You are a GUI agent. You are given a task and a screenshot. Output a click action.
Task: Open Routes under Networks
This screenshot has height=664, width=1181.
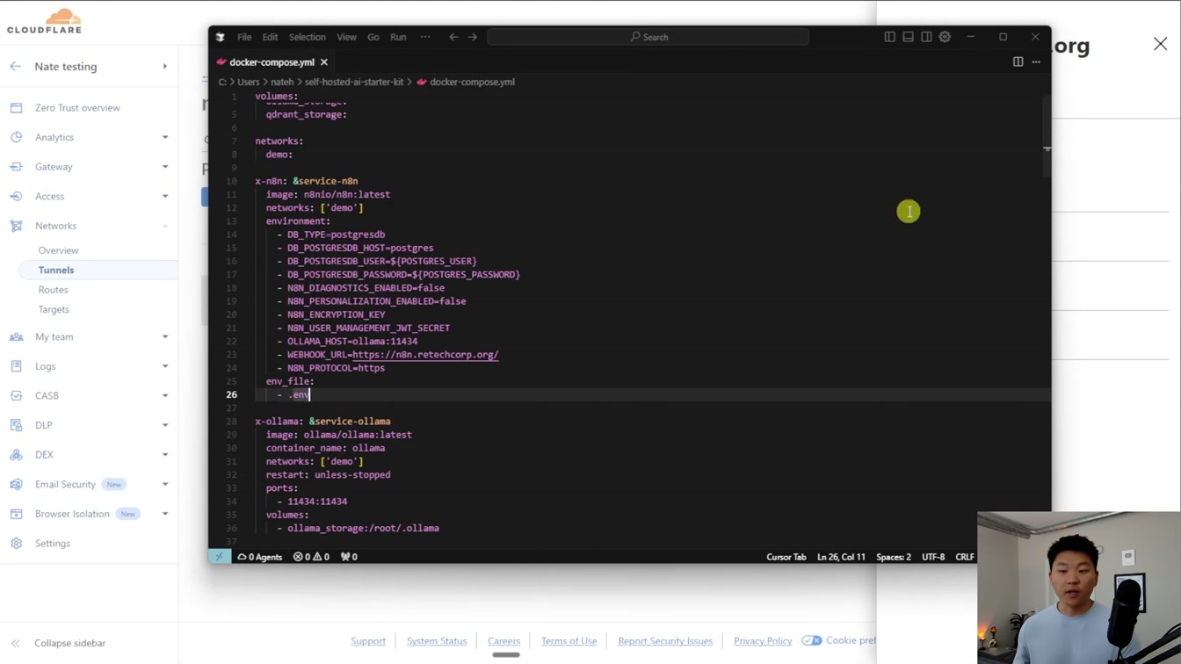53,290
